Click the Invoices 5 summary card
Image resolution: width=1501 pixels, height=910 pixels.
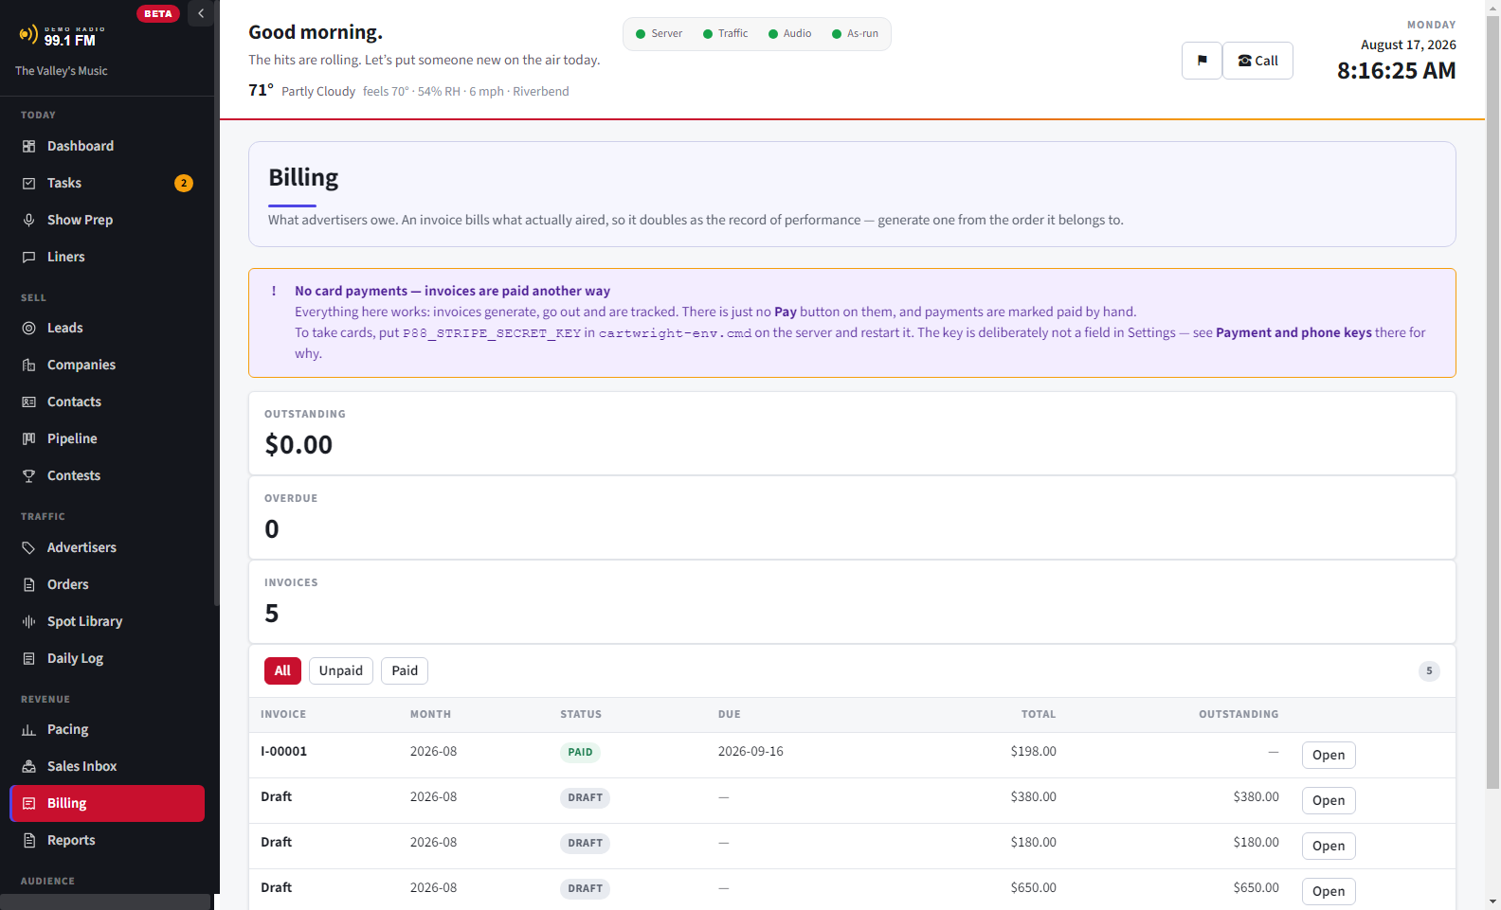click(852, 601)
